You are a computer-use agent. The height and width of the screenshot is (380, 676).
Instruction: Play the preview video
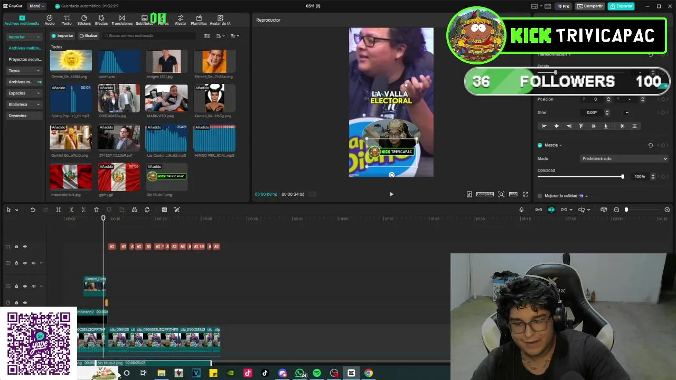(x=391, y=194)
